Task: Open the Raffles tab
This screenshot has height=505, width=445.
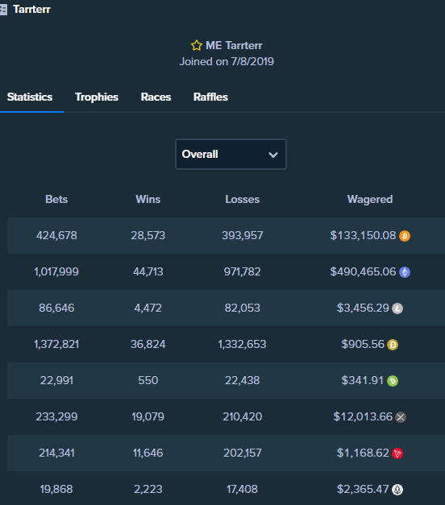Action: pyautogui.click(x=210, y=97)
